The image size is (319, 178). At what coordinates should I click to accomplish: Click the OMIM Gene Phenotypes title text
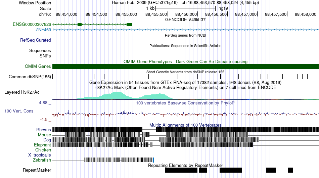(185, 62)
